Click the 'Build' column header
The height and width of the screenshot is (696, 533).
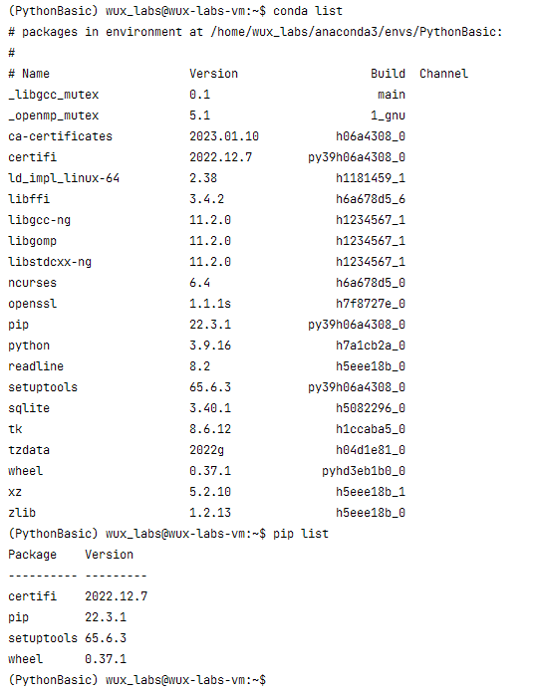pyautogui.click(x=388, y=74)
